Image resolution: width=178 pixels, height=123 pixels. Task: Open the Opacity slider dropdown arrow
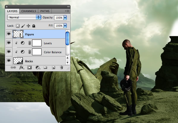65,18
